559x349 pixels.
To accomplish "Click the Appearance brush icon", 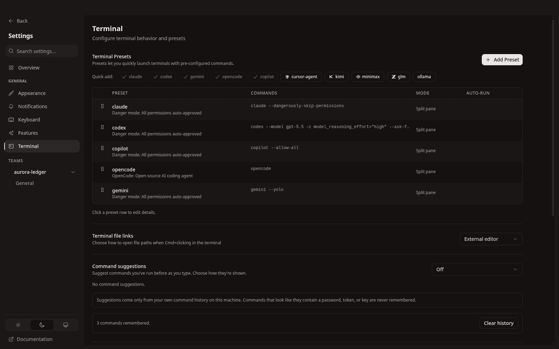I will pos(11,93).
